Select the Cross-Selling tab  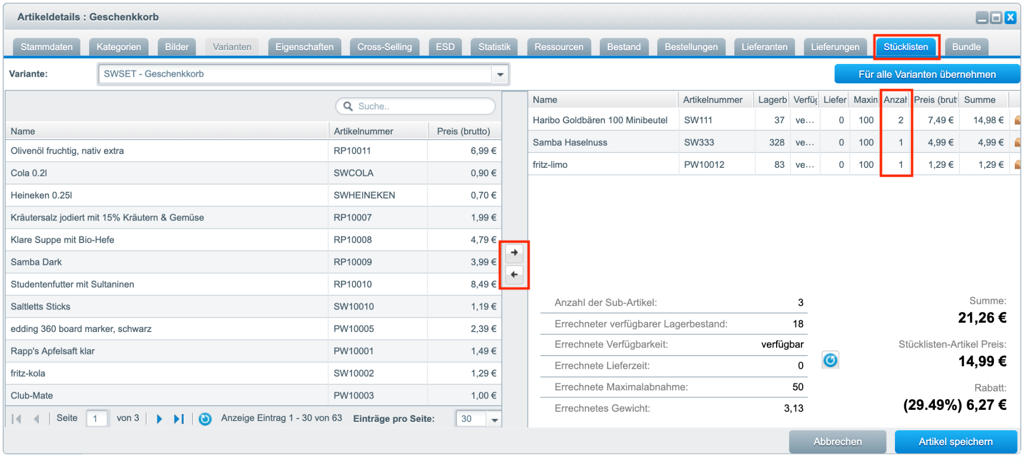[x=384, y=47]
